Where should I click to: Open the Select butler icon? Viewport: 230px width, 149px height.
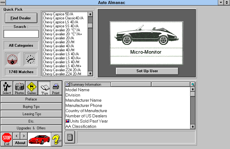click(7, 88)
